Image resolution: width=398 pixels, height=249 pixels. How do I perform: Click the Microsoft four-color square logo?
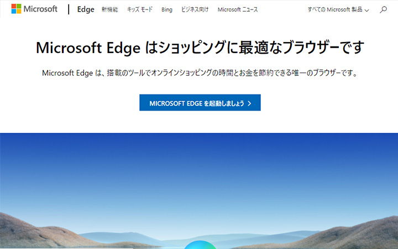pyautogui.click(x=16, y=9)
